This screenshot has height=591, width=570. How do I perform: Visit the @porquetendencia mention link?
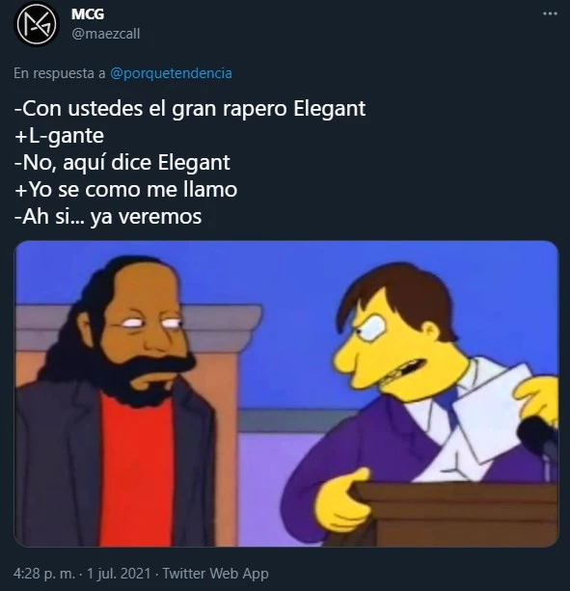171,73
